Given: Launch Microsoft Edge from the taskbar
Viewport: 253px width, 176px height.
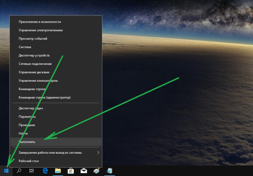Looking at the screenshot, I should pos(45,171).
